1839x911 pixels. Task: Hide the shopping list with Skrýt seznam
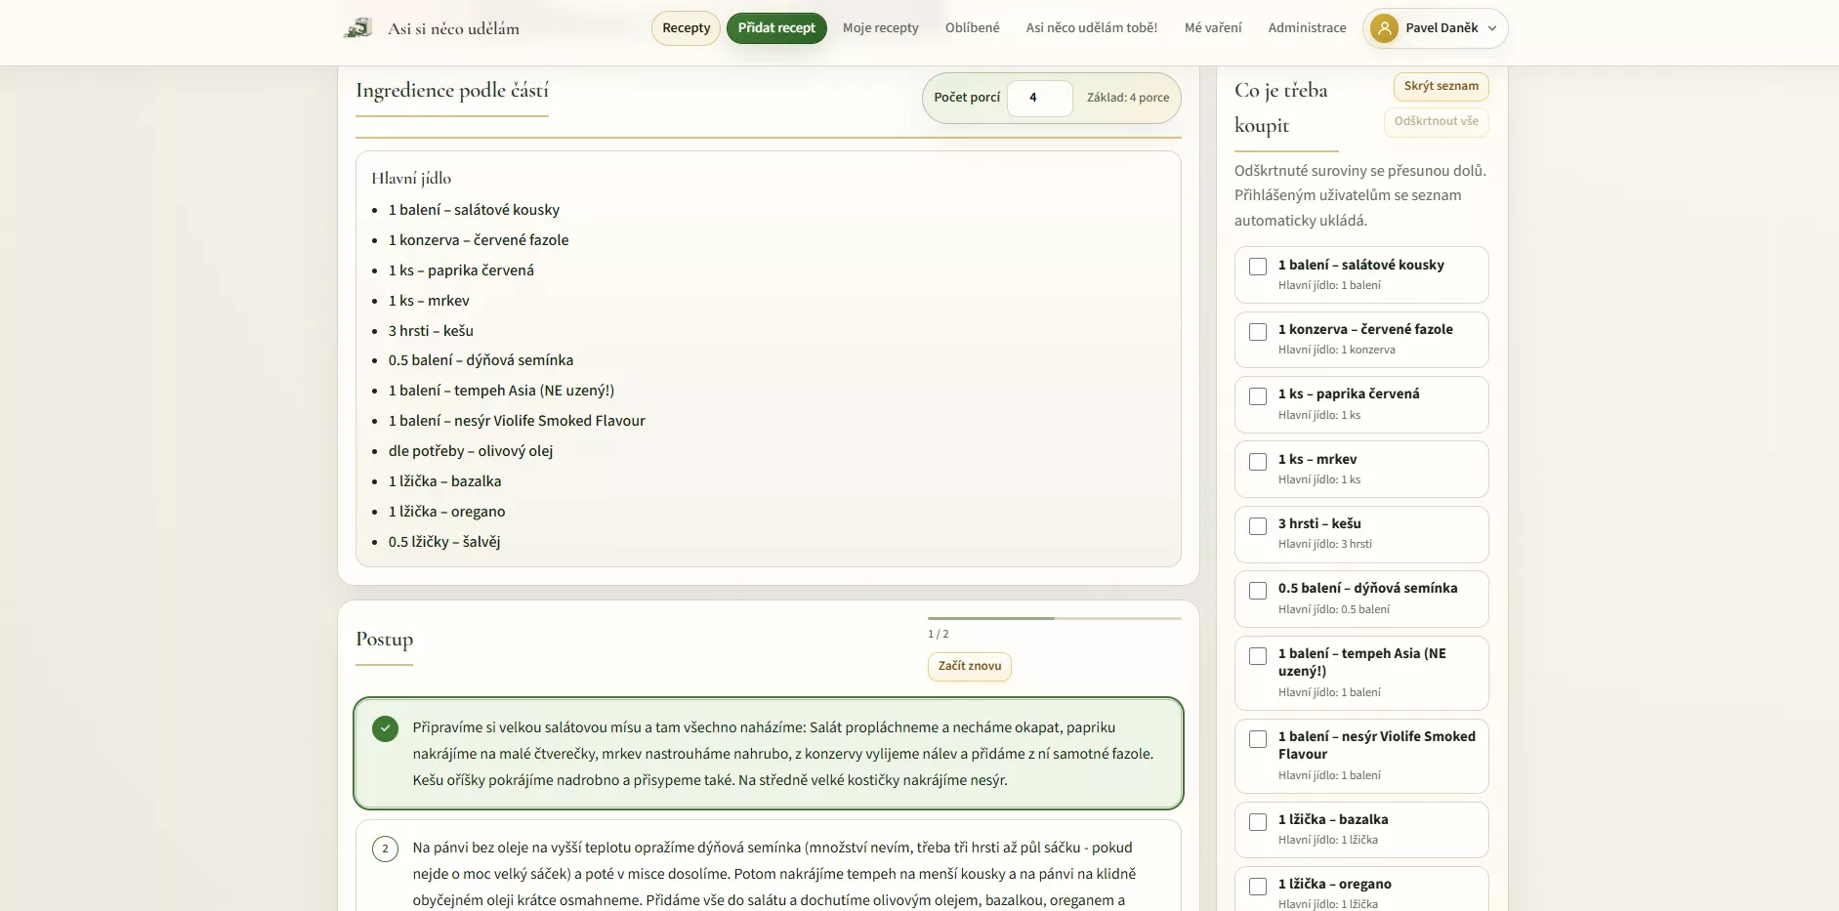(x=1441, y=86)
